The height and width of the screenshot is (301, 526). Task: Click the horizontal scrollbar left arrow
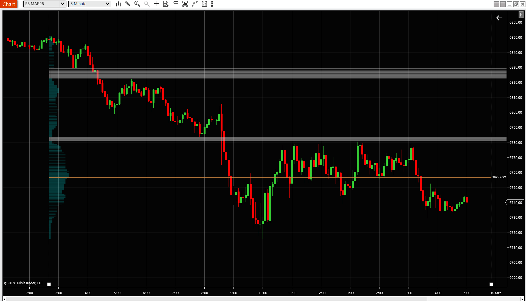(4, 299)
